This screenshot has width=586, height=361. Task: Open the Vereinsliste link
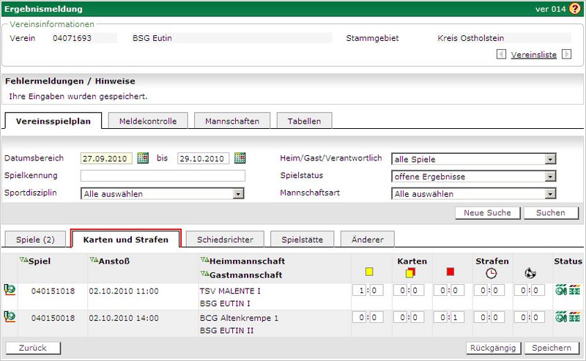pyautogui.click(x=533, y=54)
